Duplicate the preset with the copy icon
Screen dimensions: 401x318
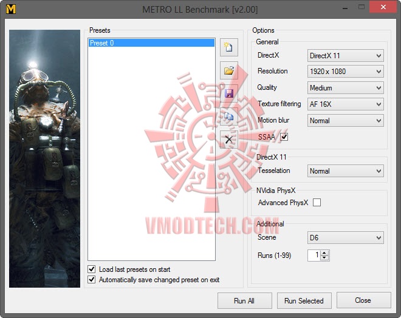coord(229,117)
